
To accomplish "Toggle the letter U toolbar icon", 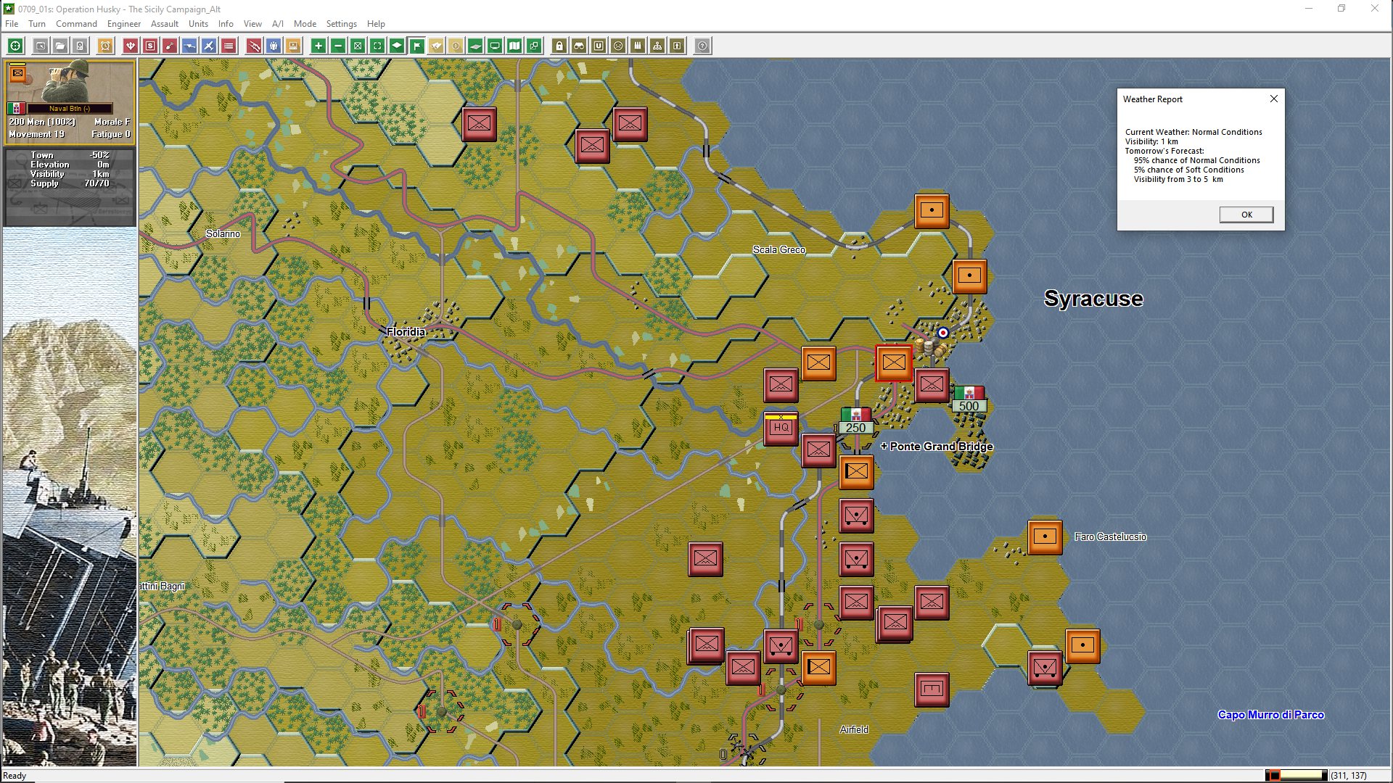I will [x=599, y=46].
